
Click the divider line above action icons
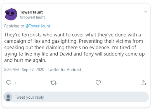[x=76, y=76]
